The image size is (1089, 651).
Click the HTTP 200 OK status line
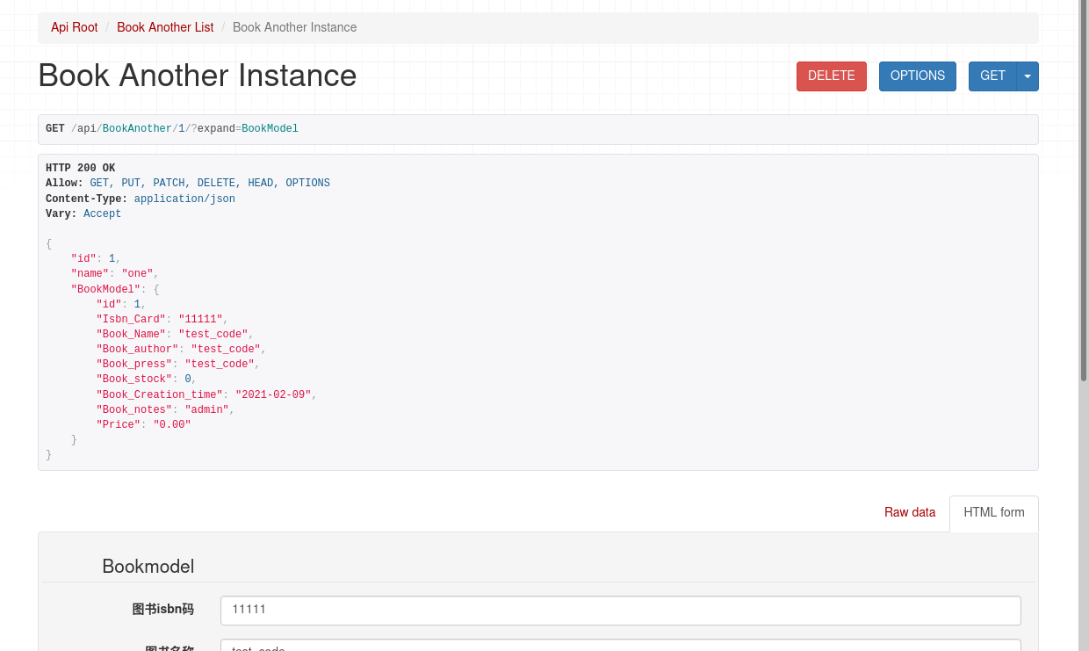click(81, 169)
